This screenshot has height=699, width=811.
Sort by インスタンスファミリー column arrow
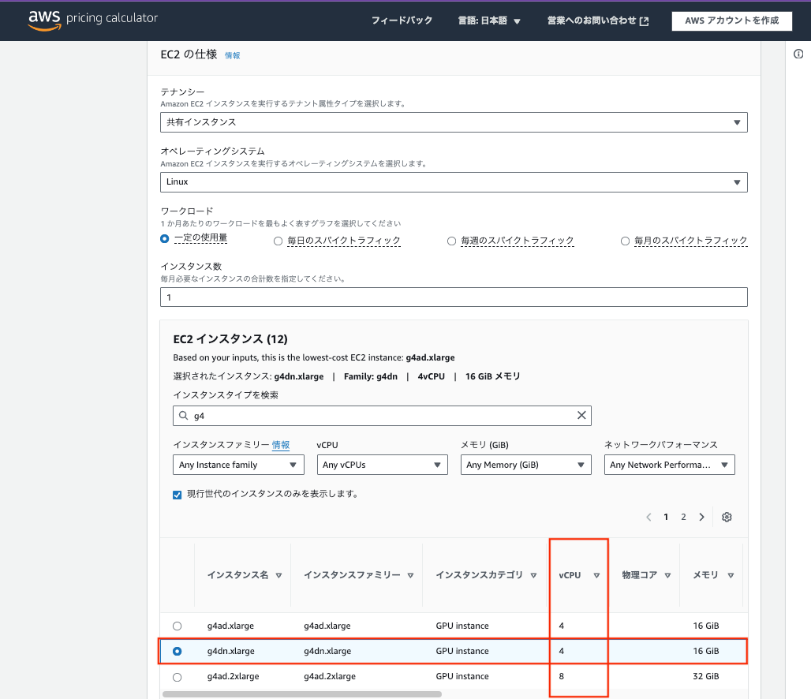point(411,575)
